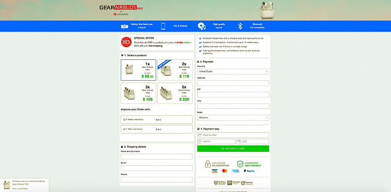Image resolution: width=391 pixels, height=192 pixels.
Task: Focus the Name and Surname field
Action: click(x=156, y=157)
